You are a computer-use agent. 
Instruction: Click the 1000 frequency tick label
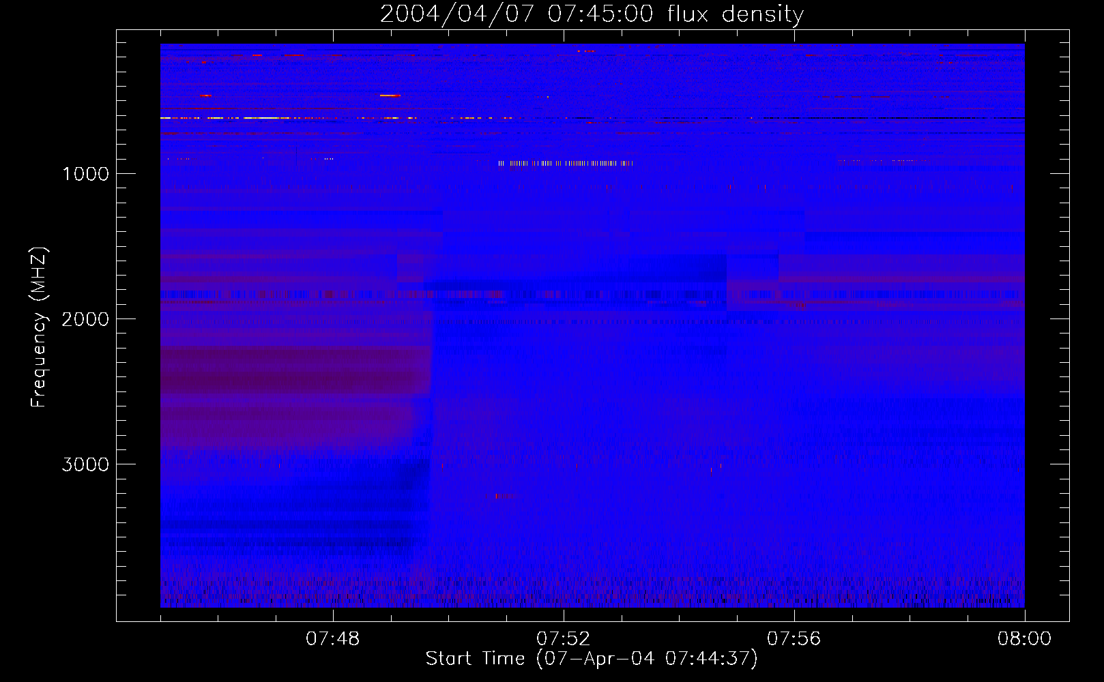tap(85, 174)
